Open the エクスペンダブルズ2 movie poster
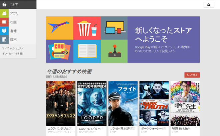 click(x=61, y=103)
